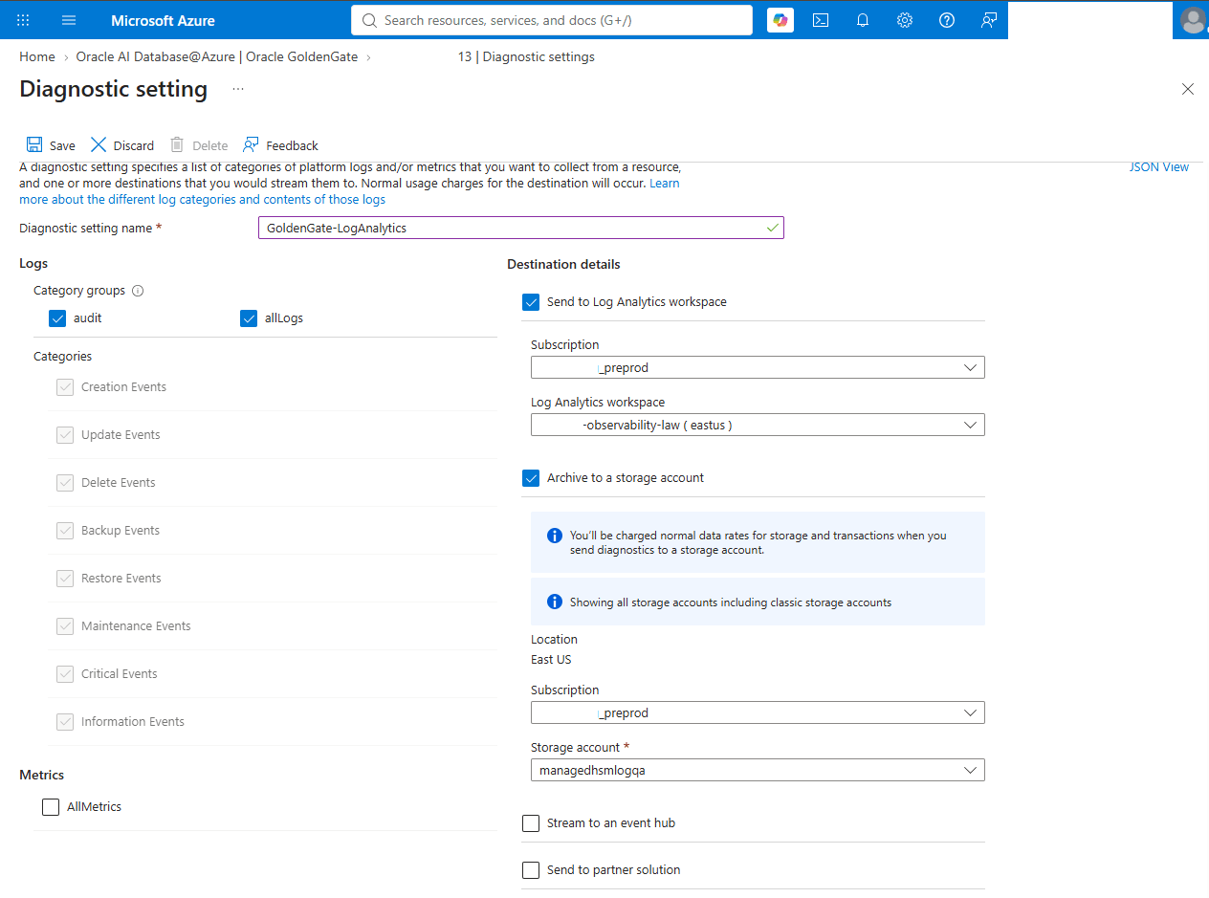Open the Azure apps grid icon

[x=23, y=20]
